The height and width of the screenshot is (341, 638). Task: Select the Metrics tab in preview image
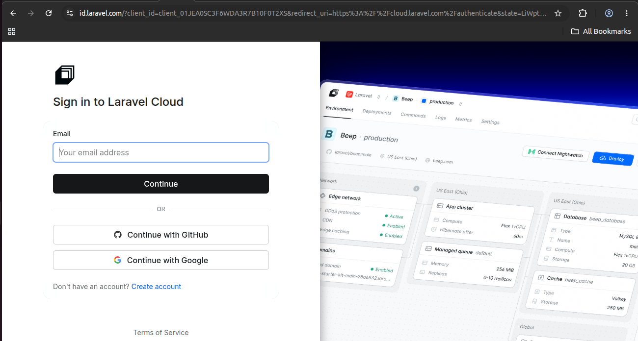[x=463, y=120]
